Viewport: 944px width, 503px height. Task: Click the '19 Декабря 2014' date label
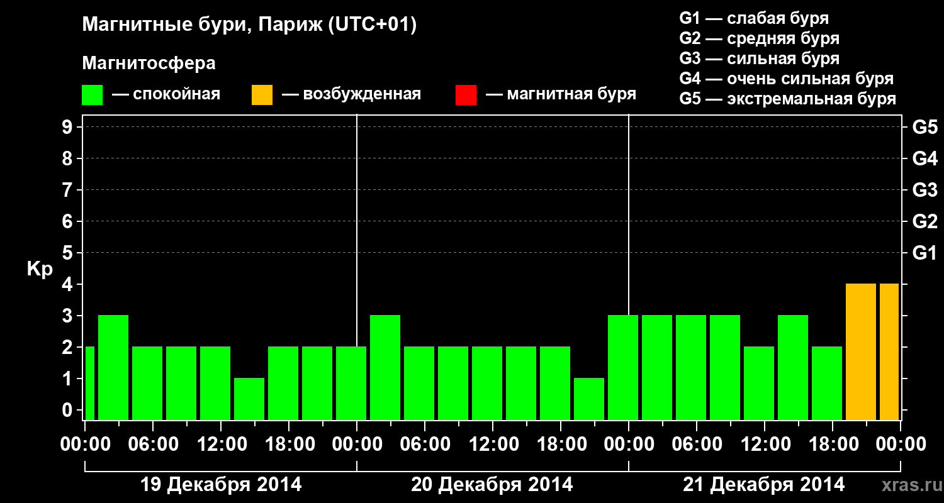point(221,485)
